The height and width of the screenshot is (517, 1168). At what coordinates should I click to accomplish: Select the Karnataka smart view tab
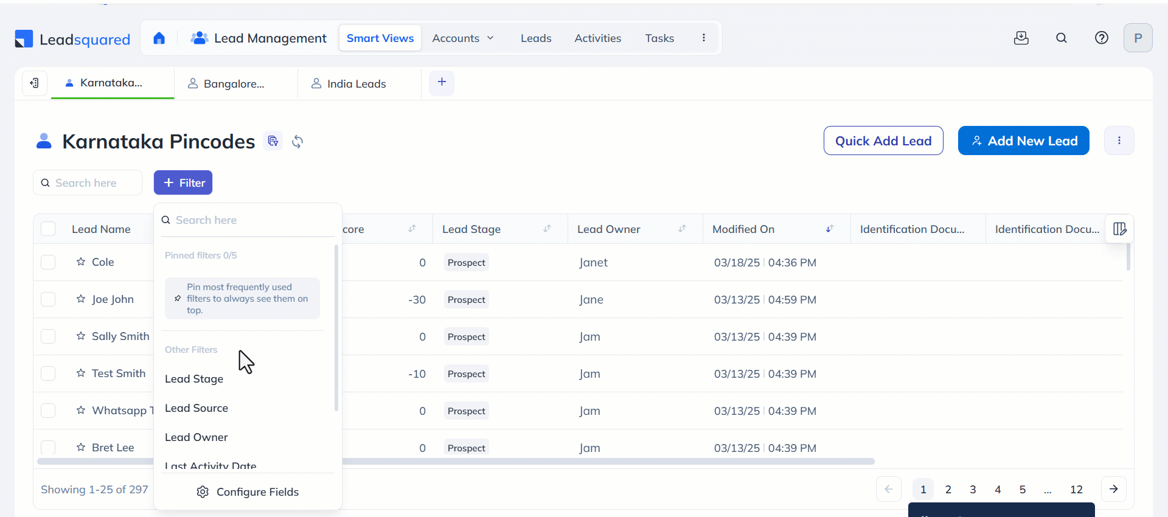coord(113,83)
